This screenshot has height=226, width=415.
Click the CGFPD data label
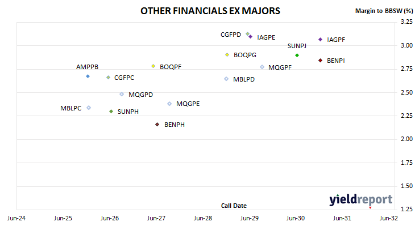click(x=231, y=35)
